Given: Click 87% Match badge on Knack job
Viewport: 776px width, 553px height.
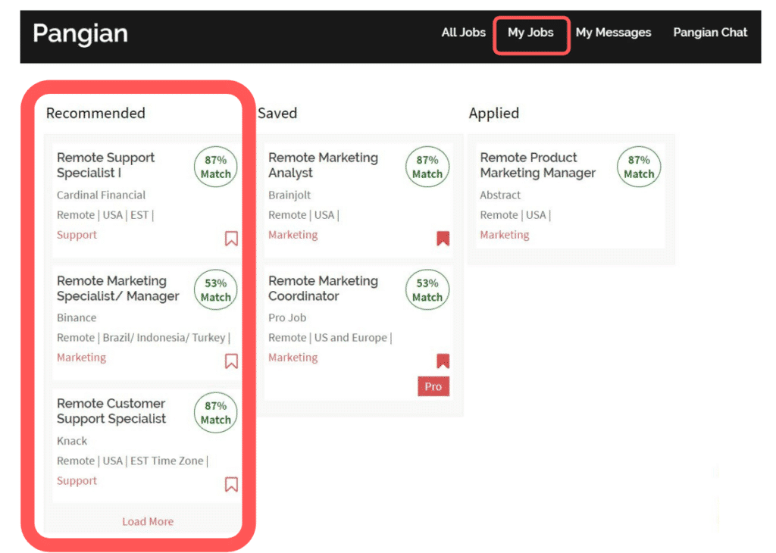Looking at the screenshot, I should click(216, 413).
